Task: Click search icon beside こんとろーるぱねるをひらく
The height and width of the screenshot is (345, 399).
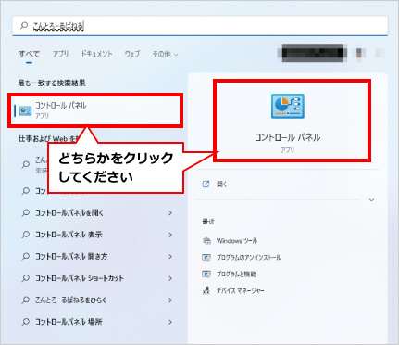Action: [26, 300]
